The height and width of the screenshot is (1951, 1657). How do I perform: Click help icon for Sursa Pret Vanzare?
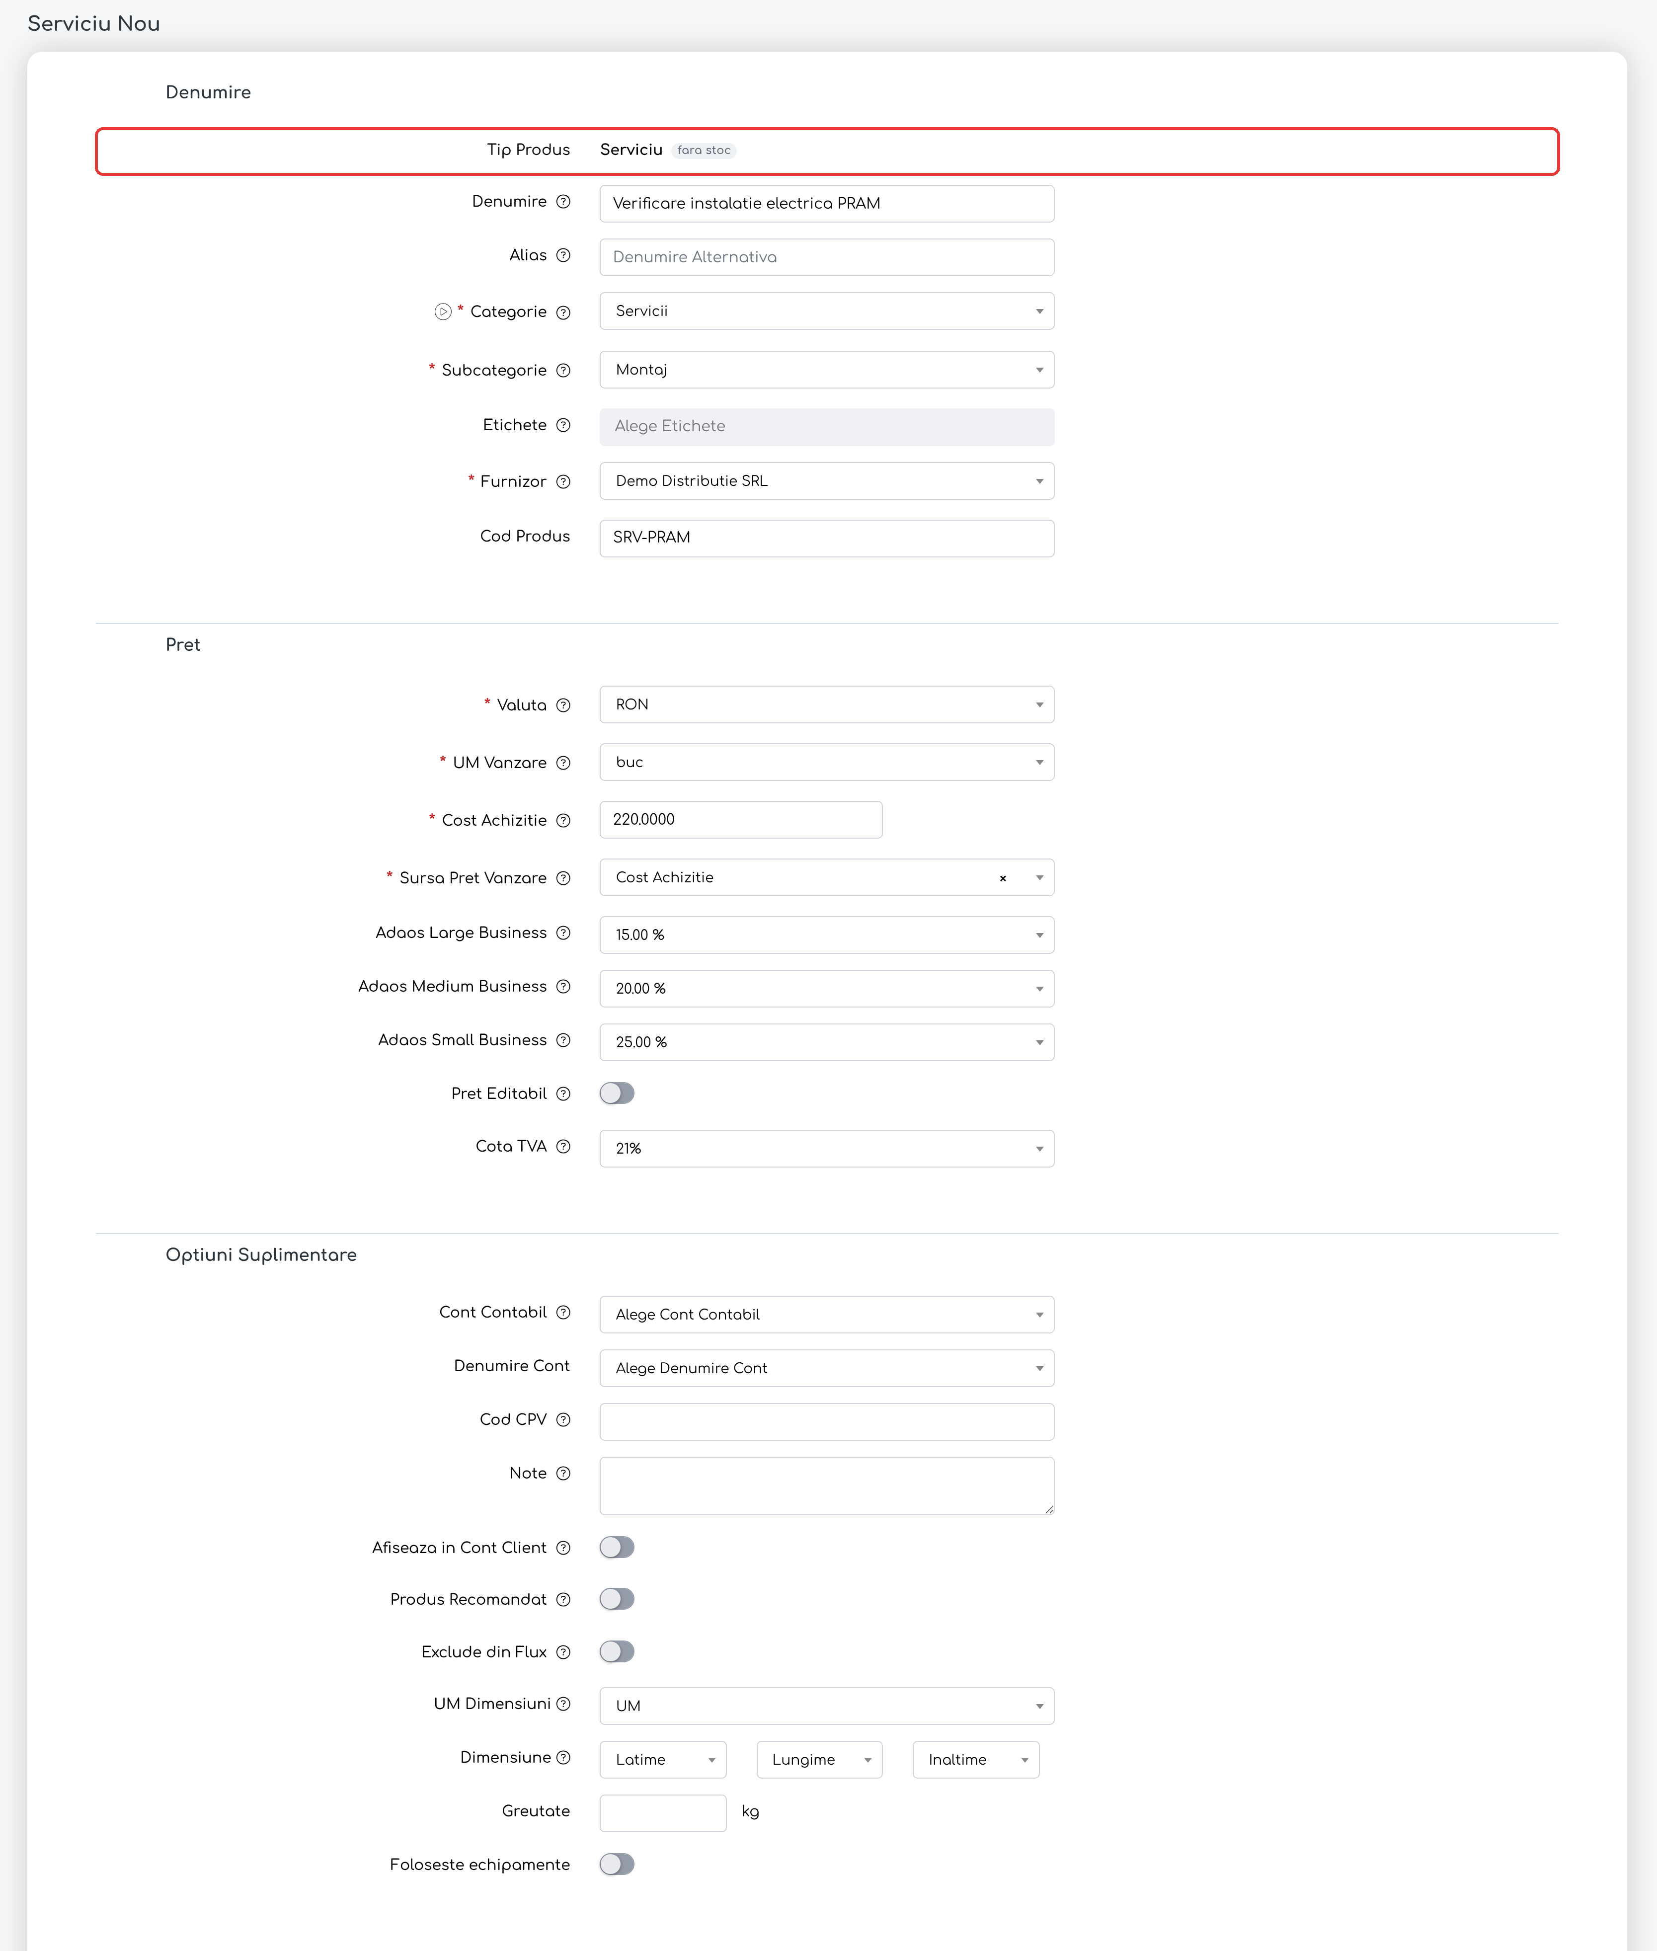(562, 877)
